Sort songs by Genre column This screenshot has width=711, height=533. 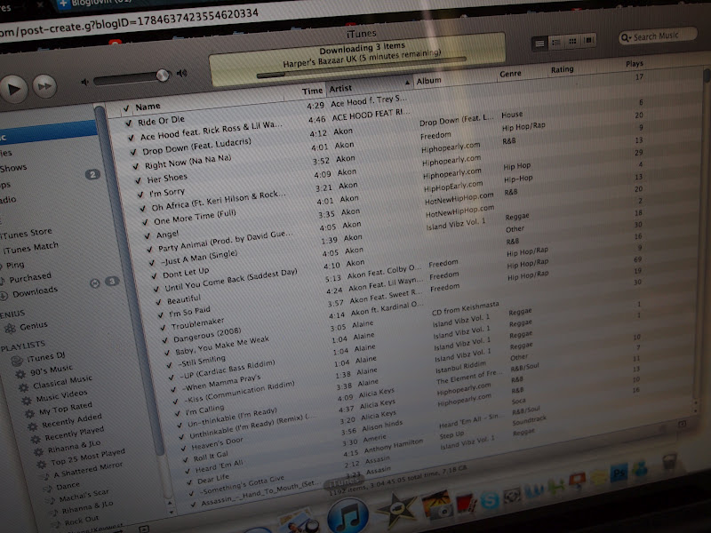point(510,74)
